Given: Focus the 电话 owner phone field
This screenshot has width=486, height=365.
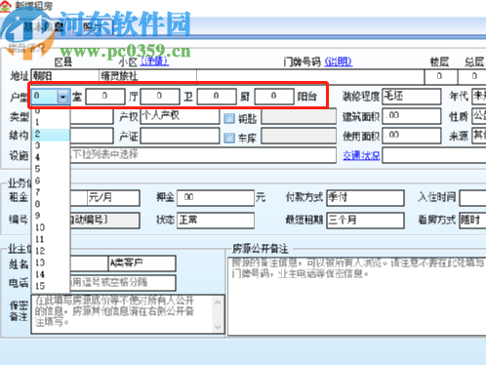Looking at the screenshot, I should pyautogui.click(x=123, y=283).
